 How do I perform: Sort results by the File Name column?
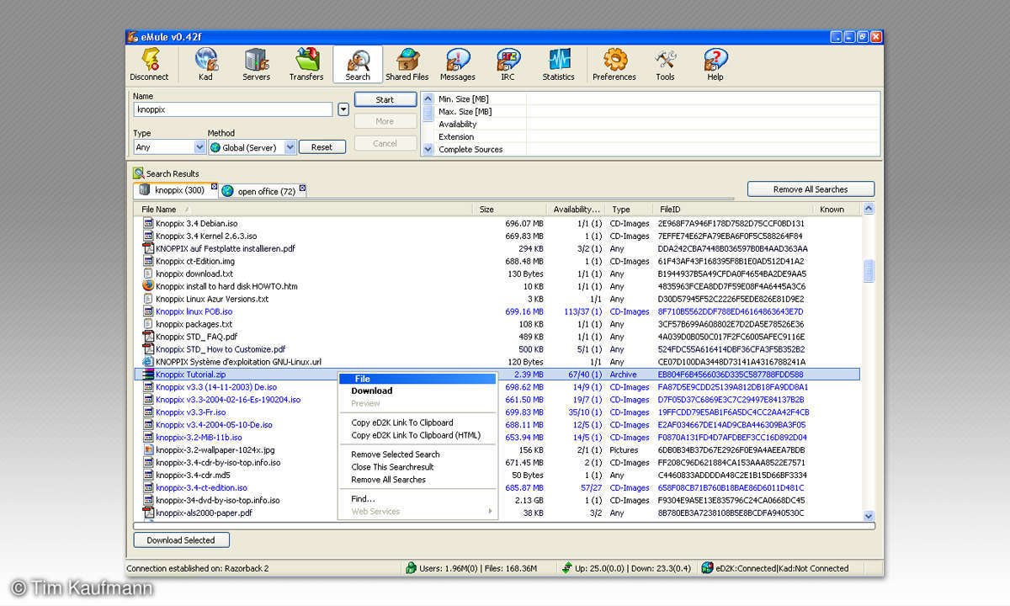click(x=304, y=210)
